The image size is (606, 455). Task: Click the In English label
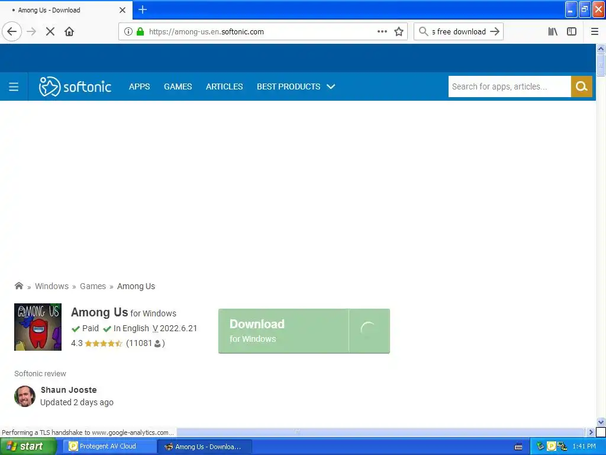(x=126, y=328)
